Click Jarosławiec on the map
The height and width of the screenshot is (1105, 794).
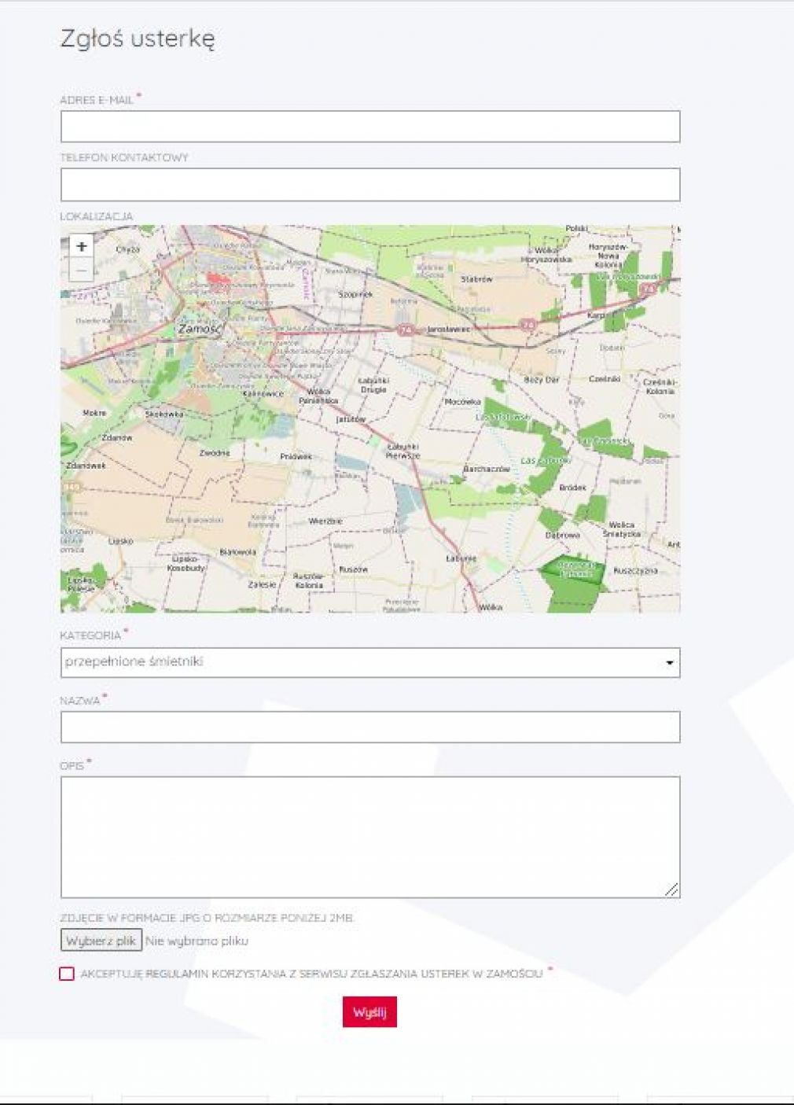[448, 329]
